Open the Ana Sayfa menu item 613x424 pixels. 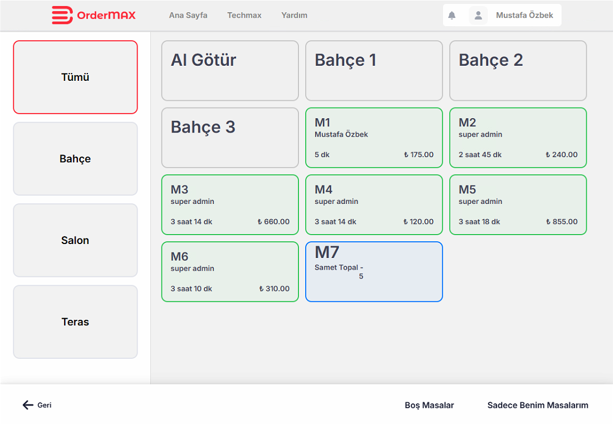pyautogui.click(x=188, y=16)
